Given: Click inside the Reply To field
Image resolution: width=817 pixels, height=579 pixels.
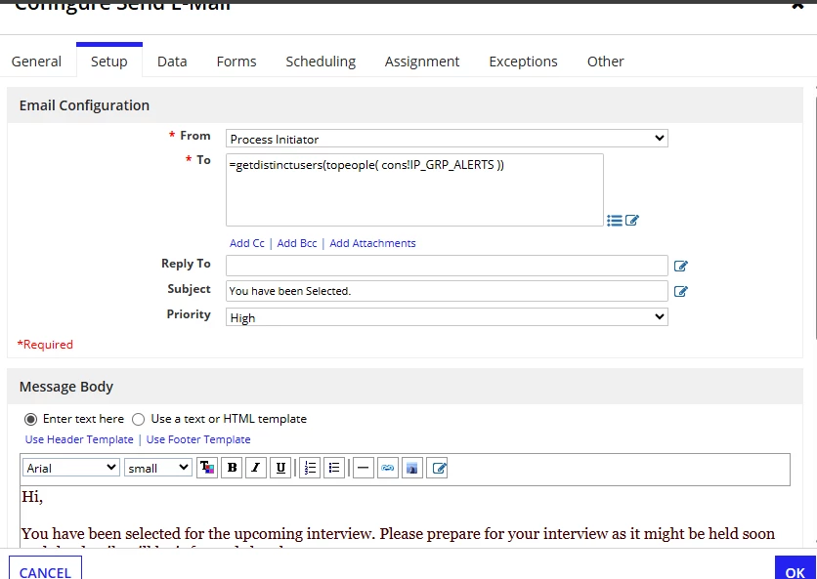Looking at the screenshot, I should pyautogui.click(x=447, y=266).
